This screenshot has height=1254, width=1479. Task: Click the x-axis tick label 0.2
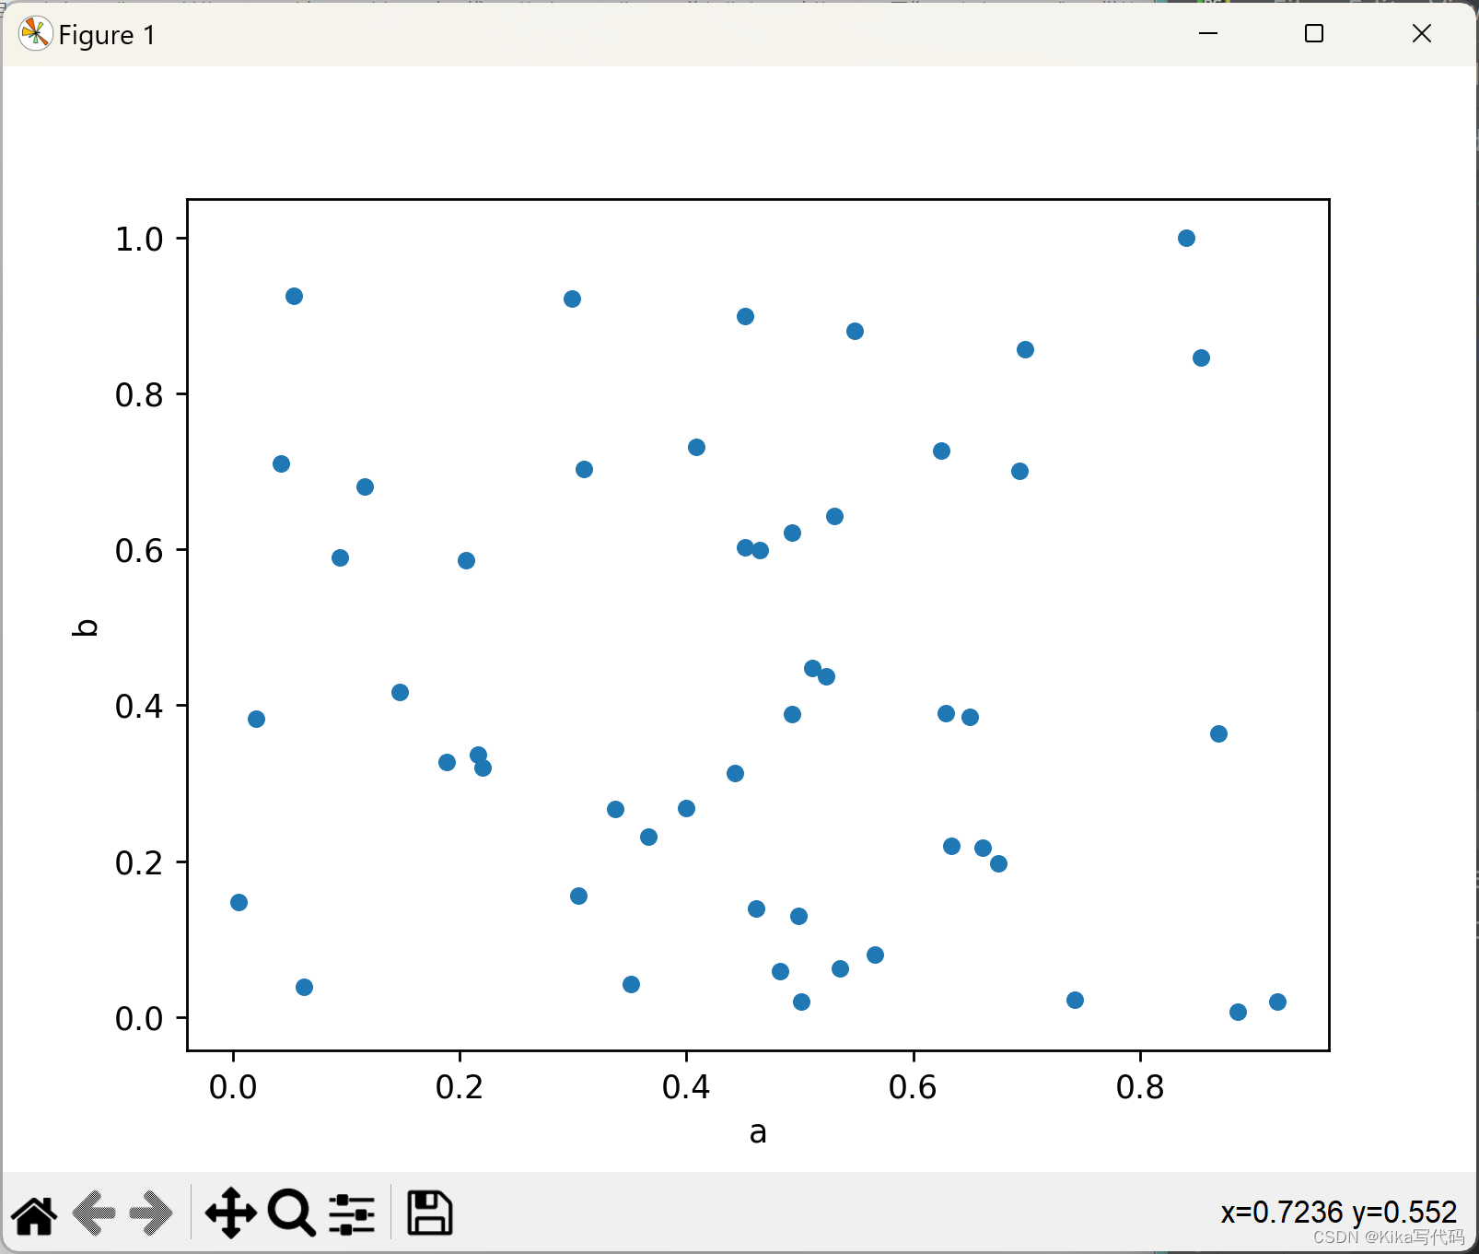pyautogui.click(x=460, y=1087)
